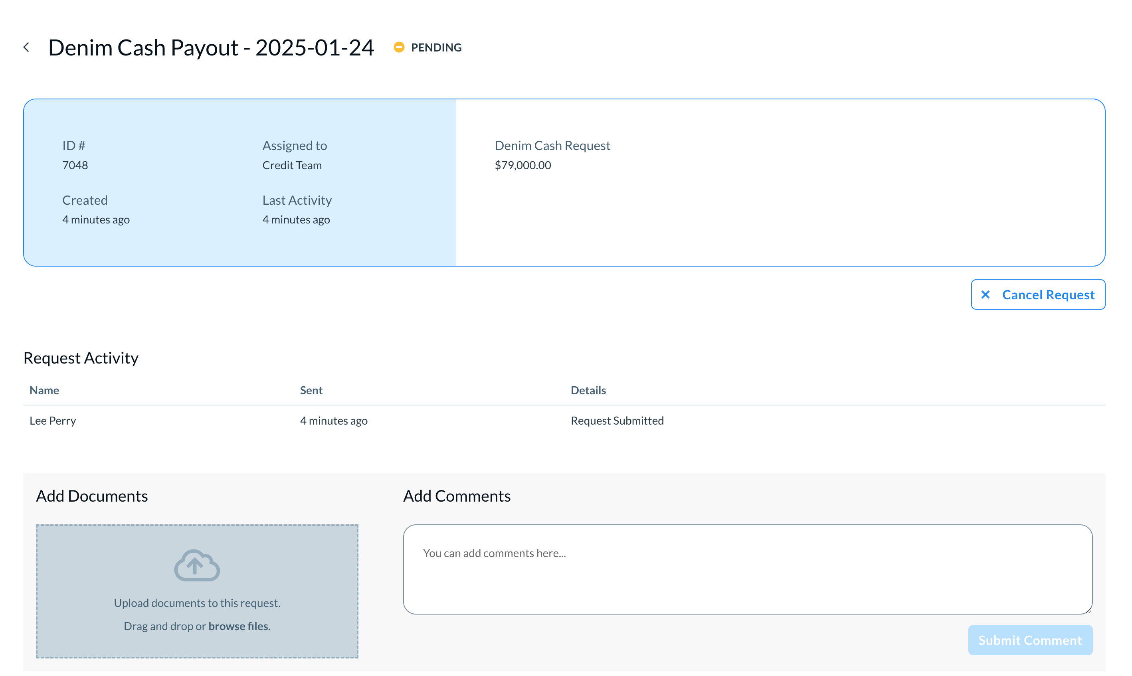Go back using the left chevron arrow
Screen dimensions: 1132x676
tap(26, 47)
